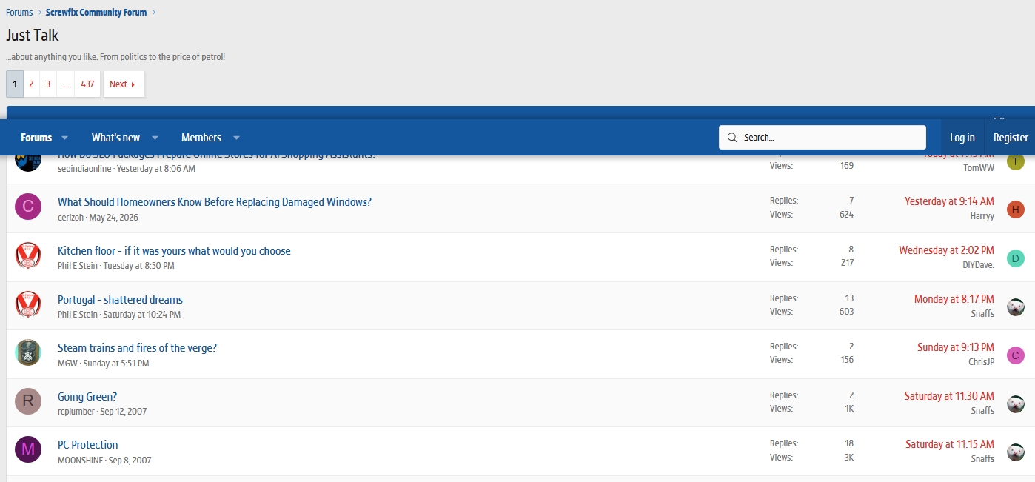Image resolution: width=1035 pixels, height=482 pixels.
Task: Open the What's new nav tab
Action: pyautogui.click(x=115, y=138)
